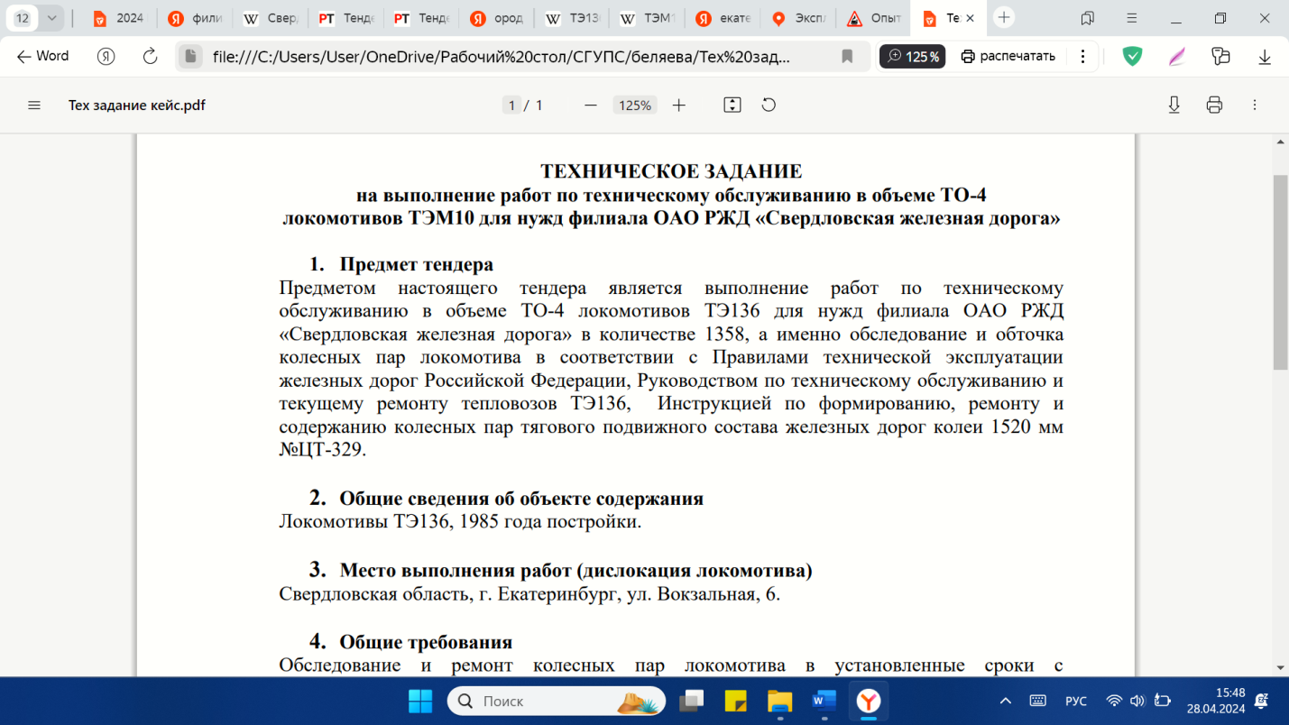Expand the tab group dropdown arrow
1289x725 pixels.
(51, 18)
